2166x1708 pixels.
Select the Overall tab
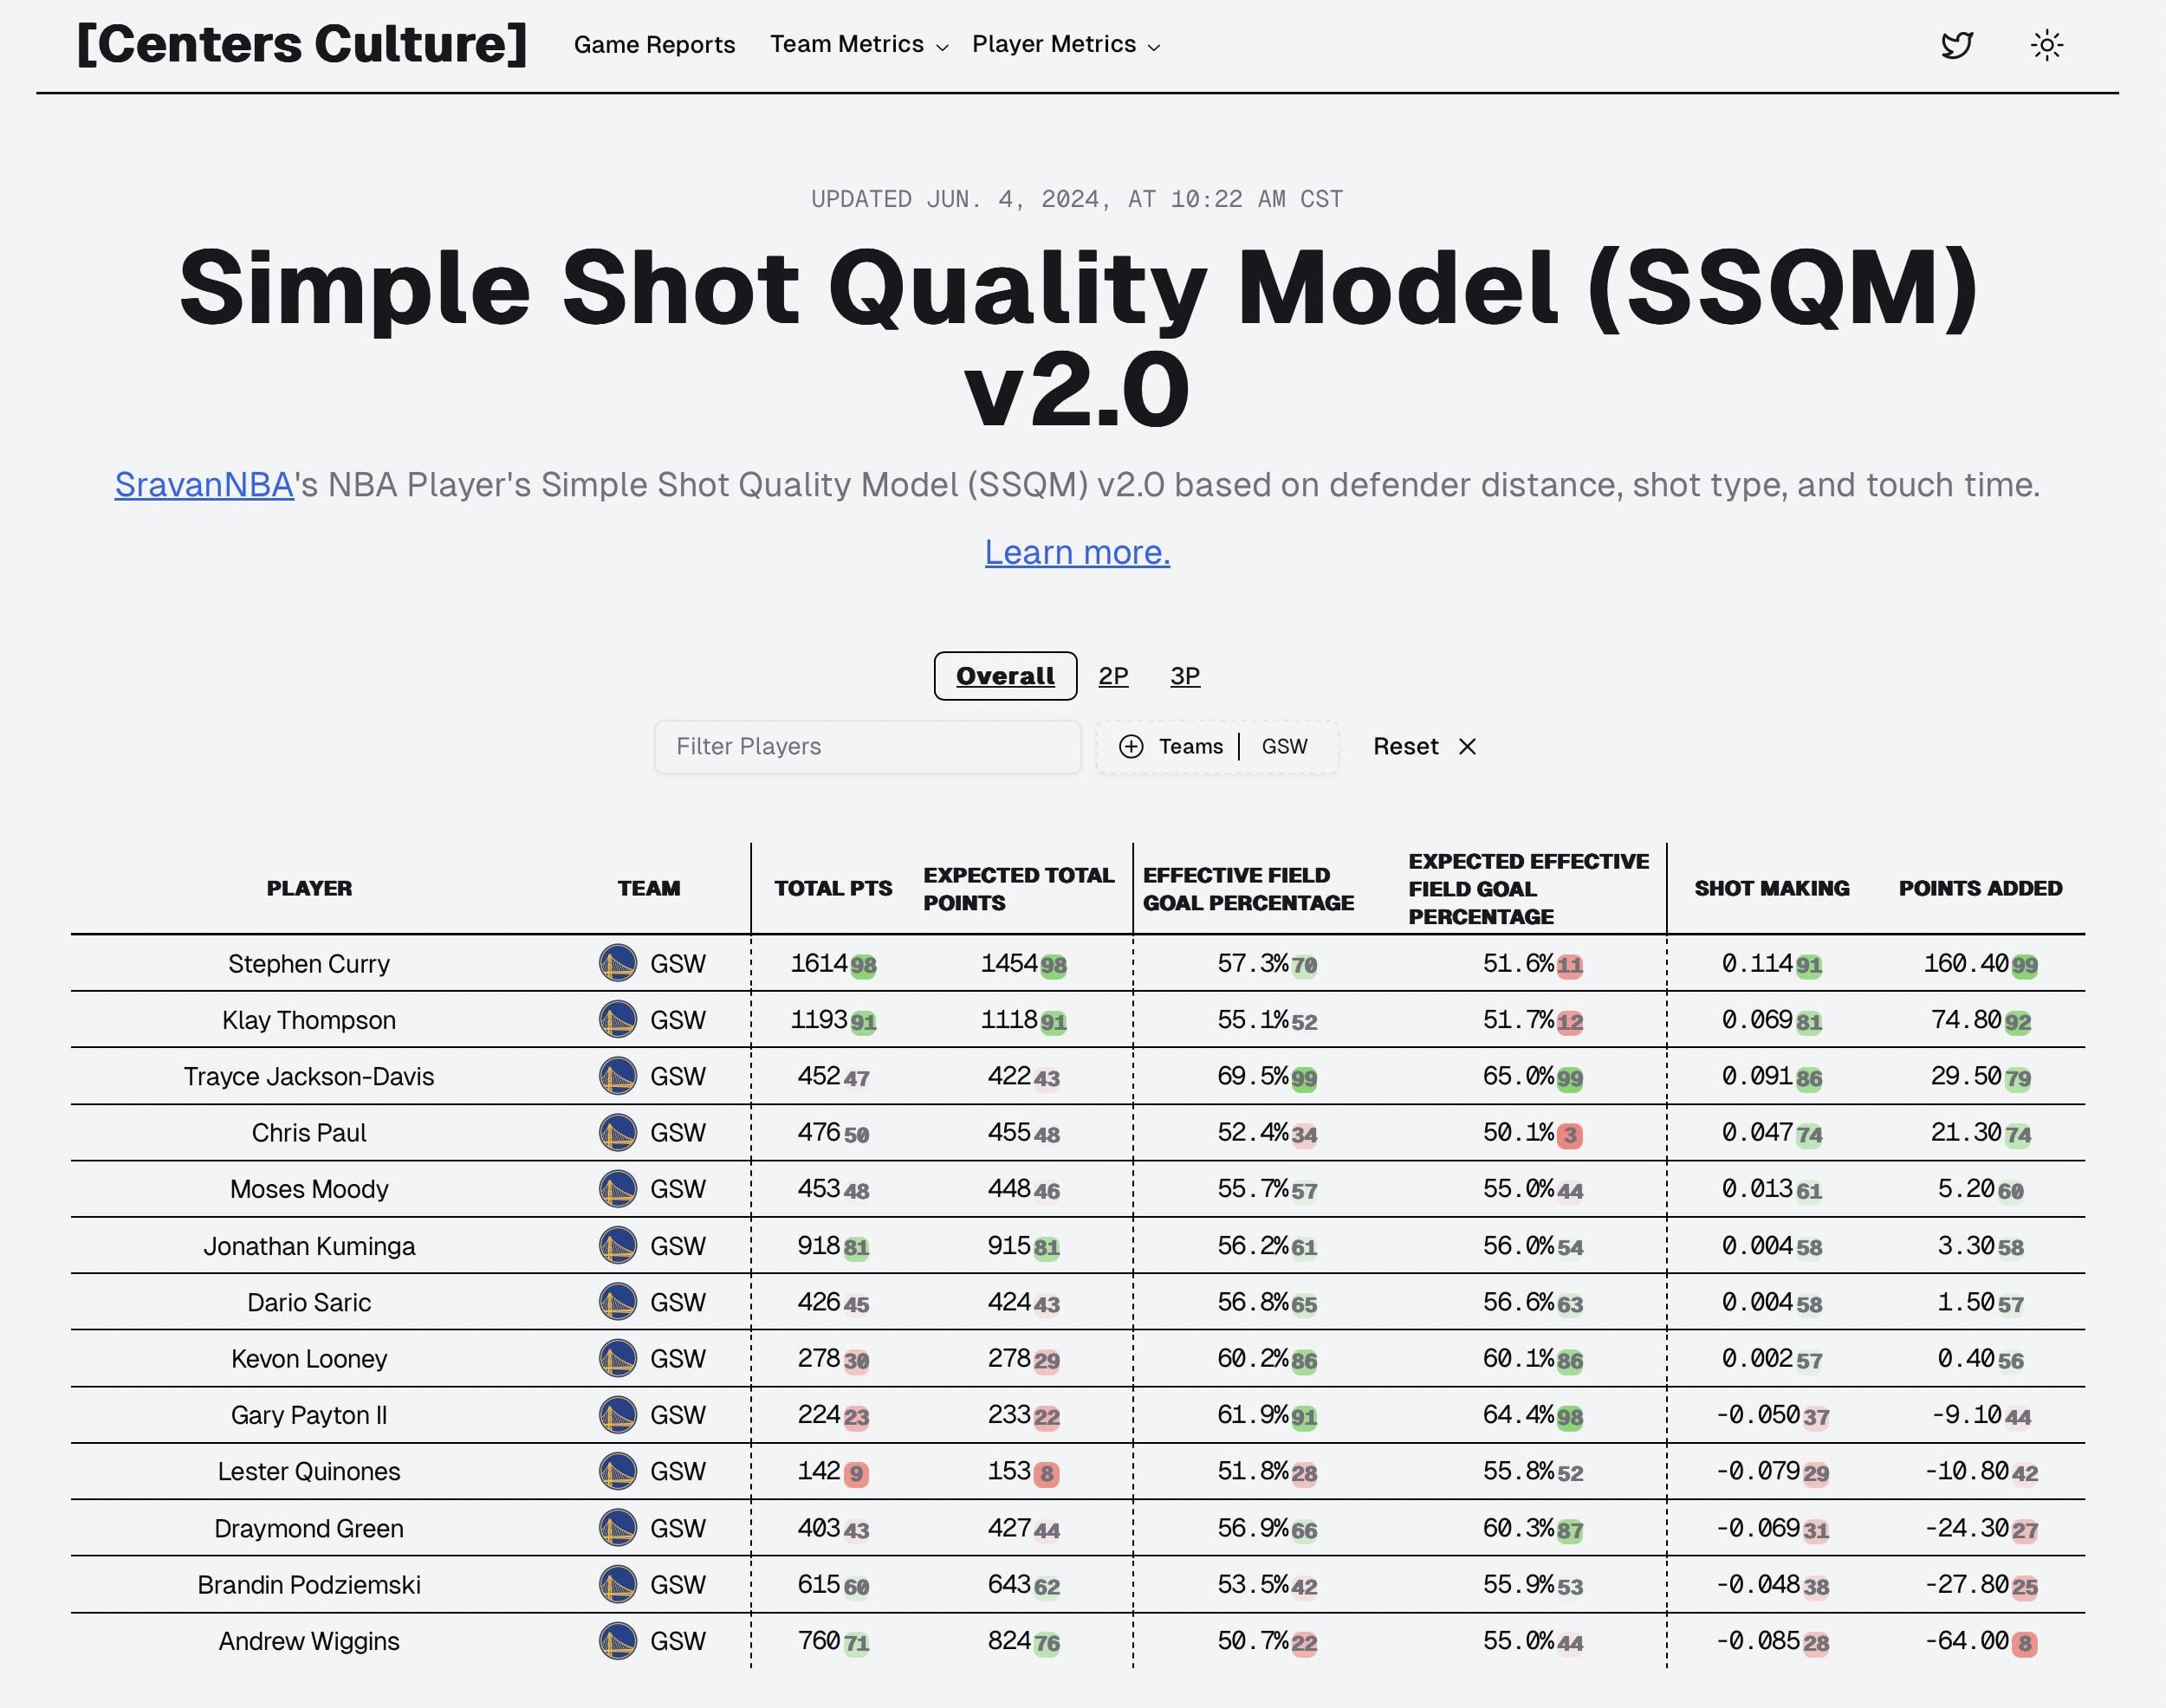click(1004, 676)
